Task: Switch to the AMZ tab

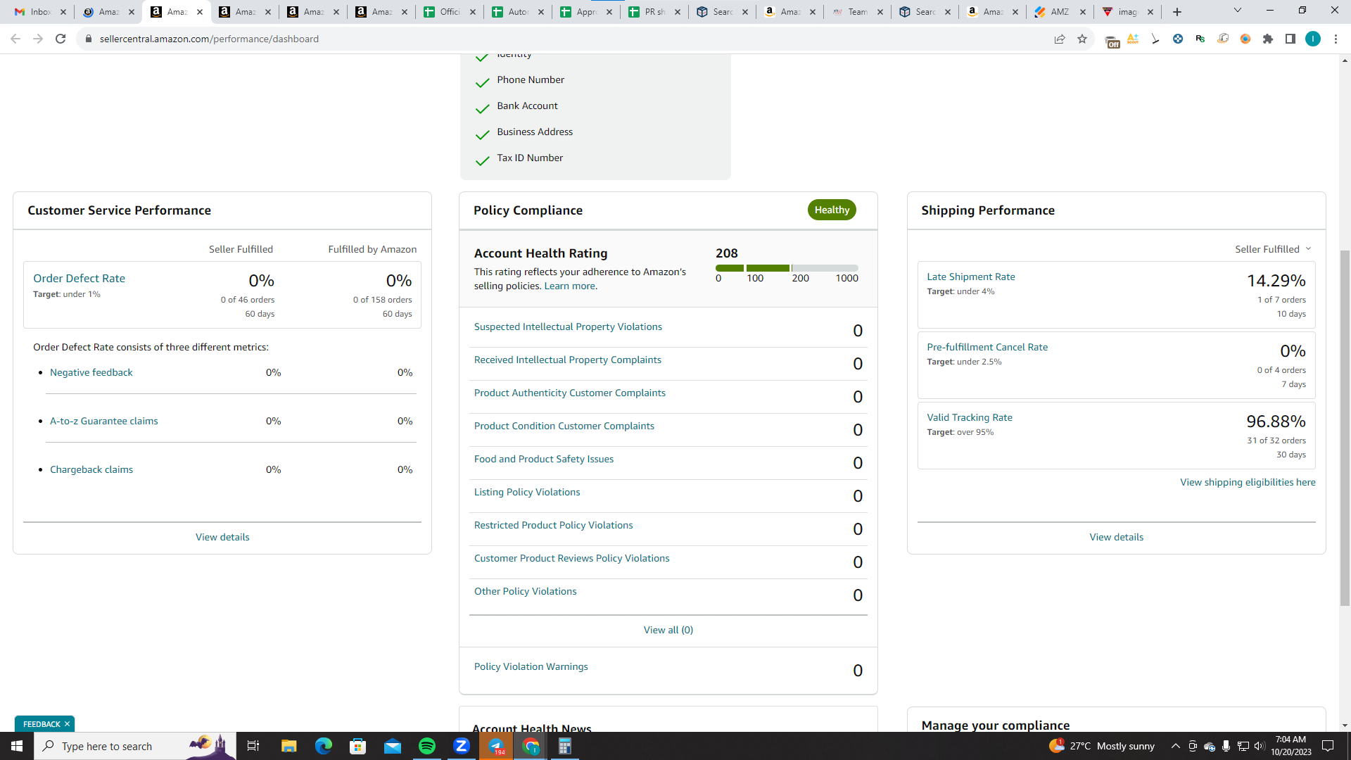Action: (1060, 12)
